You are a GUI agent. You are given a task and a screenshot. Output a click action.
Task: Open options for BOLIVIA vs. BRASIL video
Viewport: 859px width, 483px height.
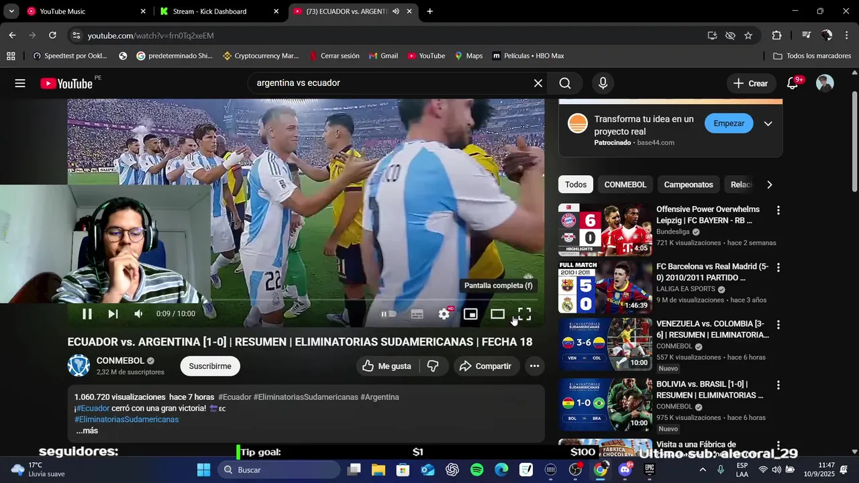pyautogui.click(x=778, y=385)
